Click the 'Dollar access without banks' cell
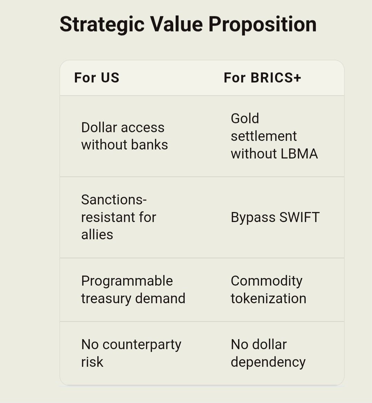Viewport: 372px width, 403px height. [x=124, y=136]
